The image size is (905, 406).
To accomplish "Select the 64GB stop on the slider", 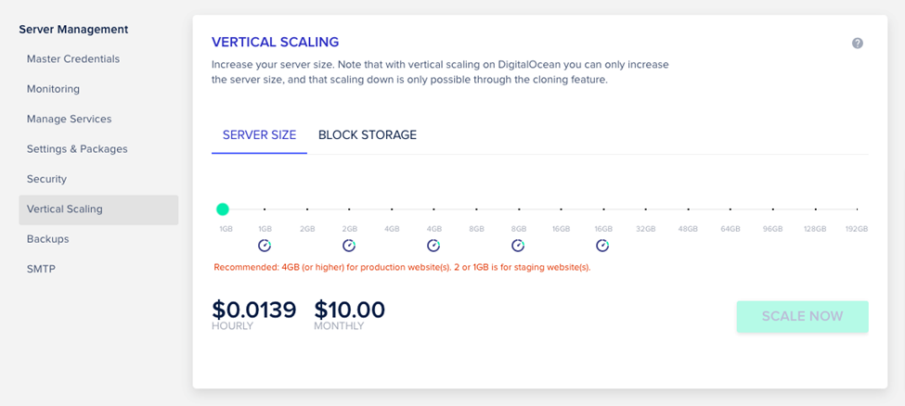I will point(730,209).
